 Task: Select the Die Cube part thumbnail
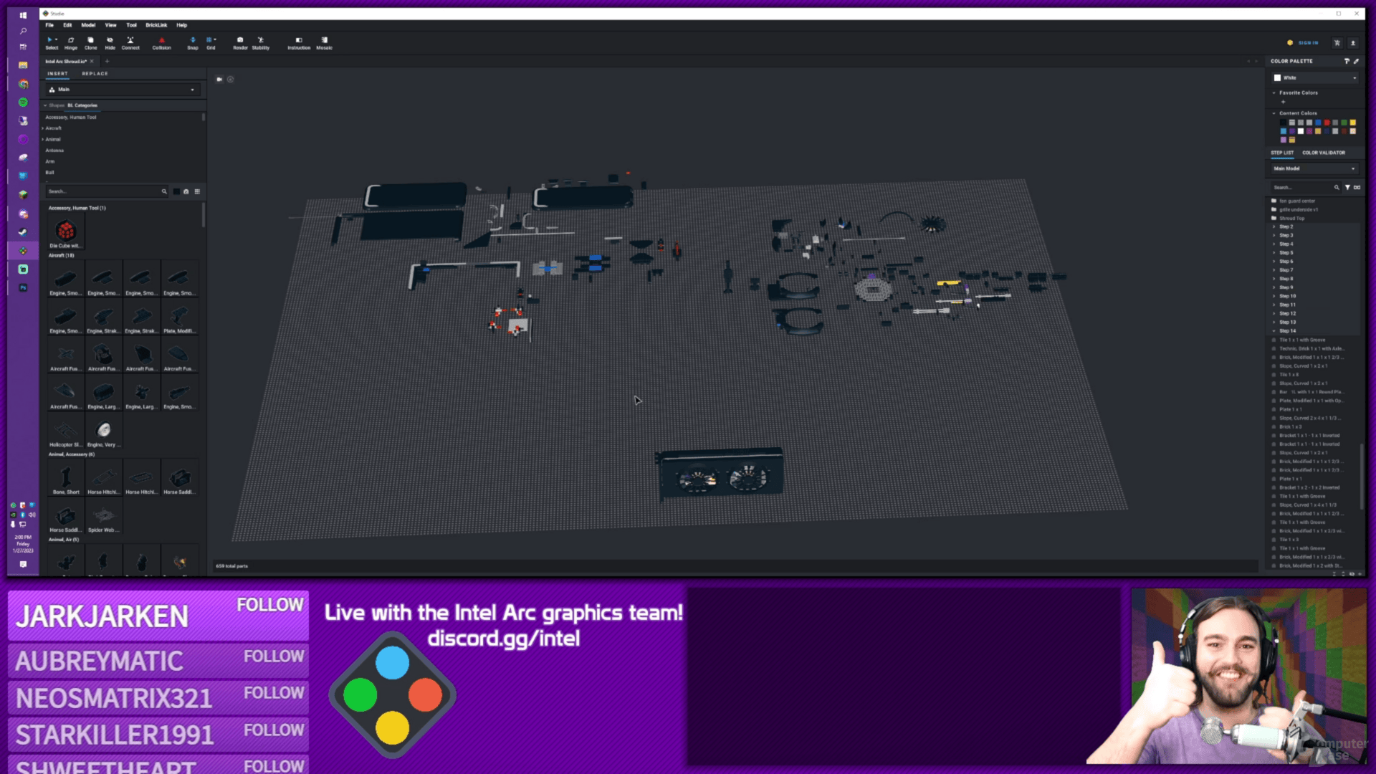tap(66, 231)
